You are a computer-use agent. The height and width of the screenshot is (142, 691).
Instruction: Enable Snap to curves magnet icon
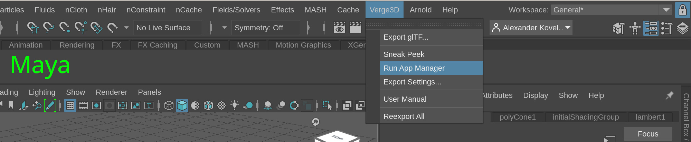48,27
